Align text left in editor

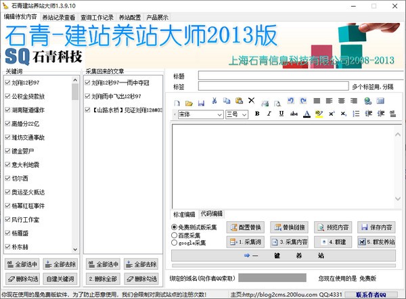click(x=329, y=101)
